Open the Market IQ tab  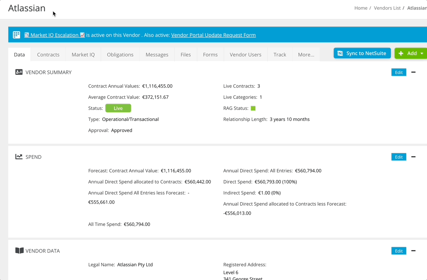tap(83, 55)
